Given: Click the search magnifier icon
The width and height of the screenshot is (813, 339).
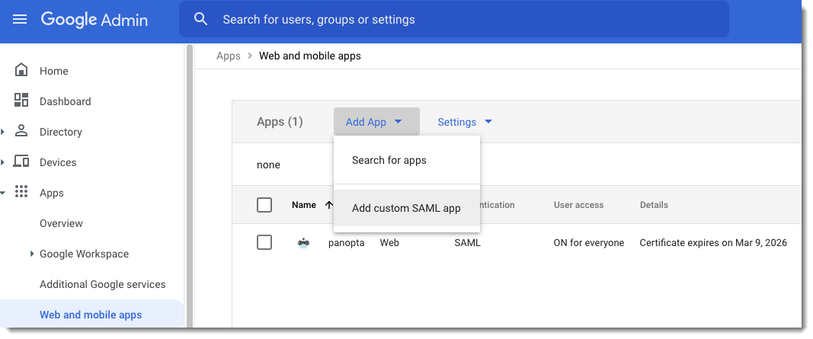Looking at the screenshot, I should [201, 19].
